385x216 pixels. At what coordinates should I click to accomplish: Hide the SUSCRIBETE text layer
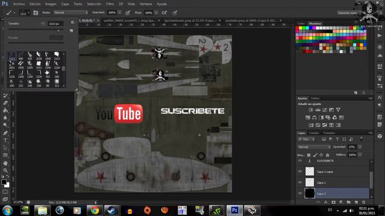[300, 161]
